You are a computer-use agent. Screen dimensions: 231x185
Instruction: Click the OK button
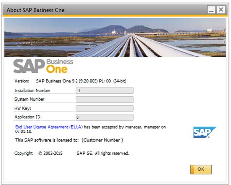pos(201,169)
